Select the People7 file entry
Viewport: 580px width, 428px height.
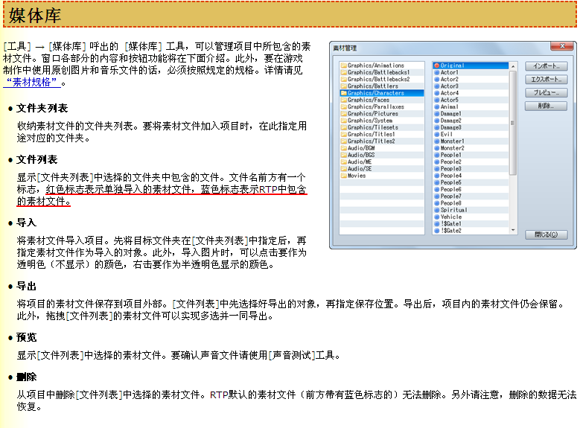pos(471,197)
